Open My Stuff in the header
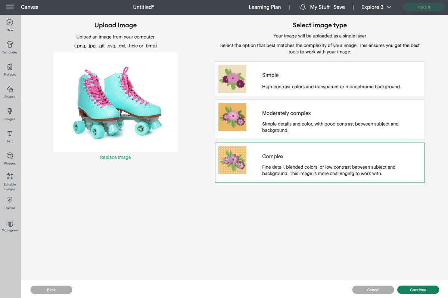 pyautogui.click(x=320, y=7)
